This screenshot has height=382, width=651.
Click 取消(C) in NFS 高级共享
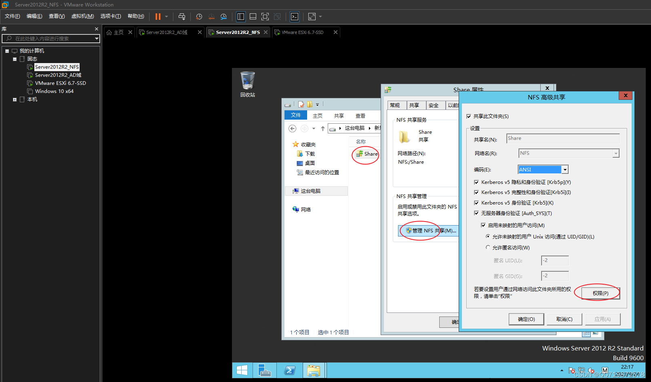coord(564,319)
